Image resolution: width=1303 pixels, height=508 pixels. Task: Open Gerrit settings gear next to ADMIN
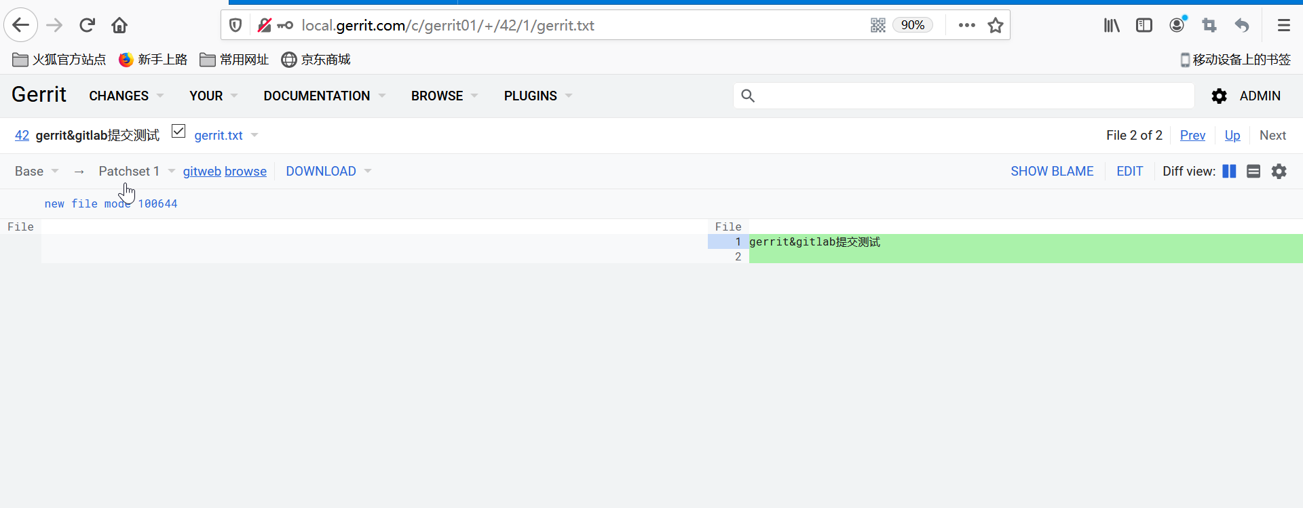click(1219, 96)
